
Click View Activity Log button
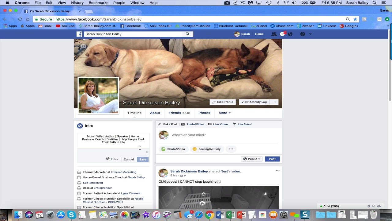(x=254, y=102)
